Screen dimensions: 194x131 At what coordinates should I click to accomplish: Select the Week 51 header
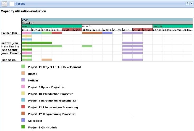pos(52,26)
